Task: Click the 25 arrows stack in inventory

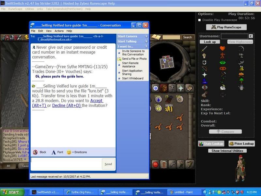Action: coord(169,99)
